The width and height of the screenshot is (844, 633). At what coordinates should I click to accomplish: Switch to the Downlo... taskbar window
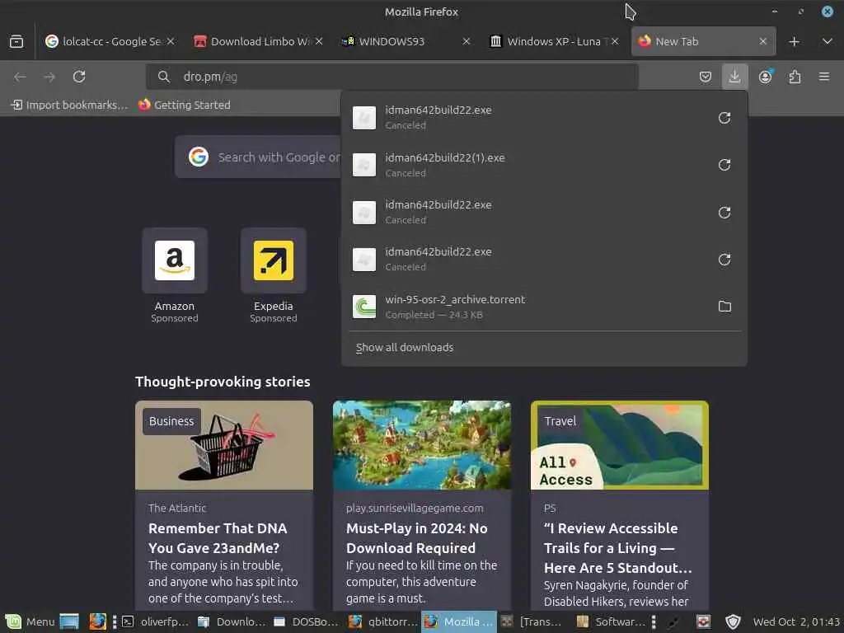232,621
